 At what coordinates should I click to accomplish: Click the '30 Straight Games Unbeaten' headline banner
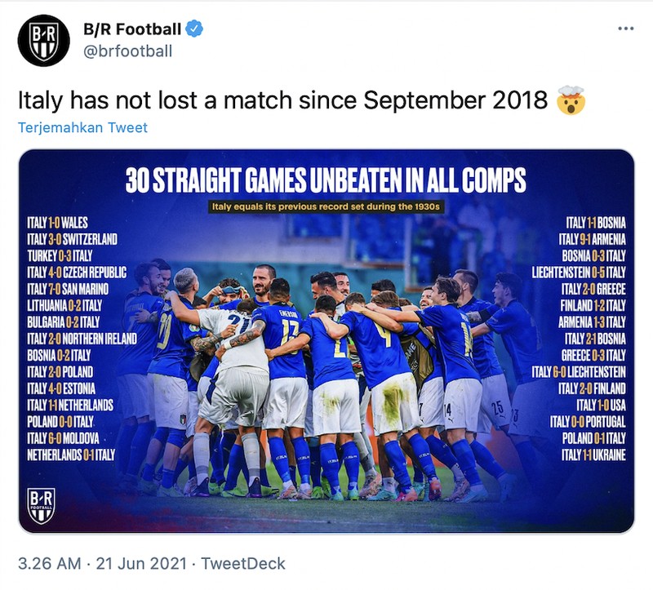tap(326, 175)
